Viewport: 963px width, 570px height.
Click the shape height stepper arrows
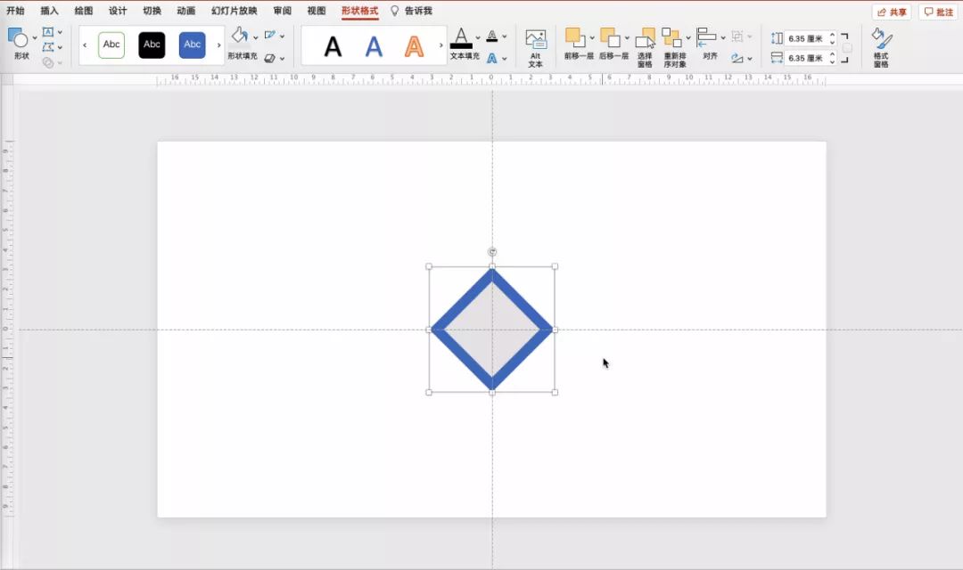pos(832,38)
